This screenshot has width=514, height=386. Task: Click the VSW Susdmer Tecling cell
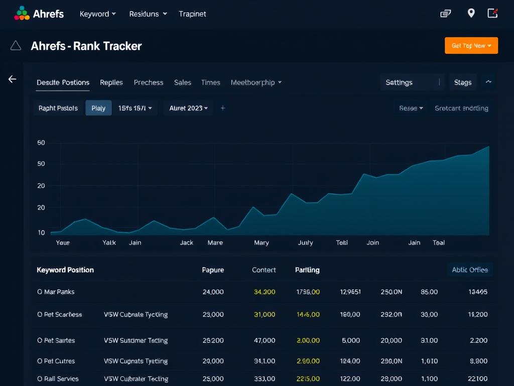pyautogui.click(x=136, y=340)
